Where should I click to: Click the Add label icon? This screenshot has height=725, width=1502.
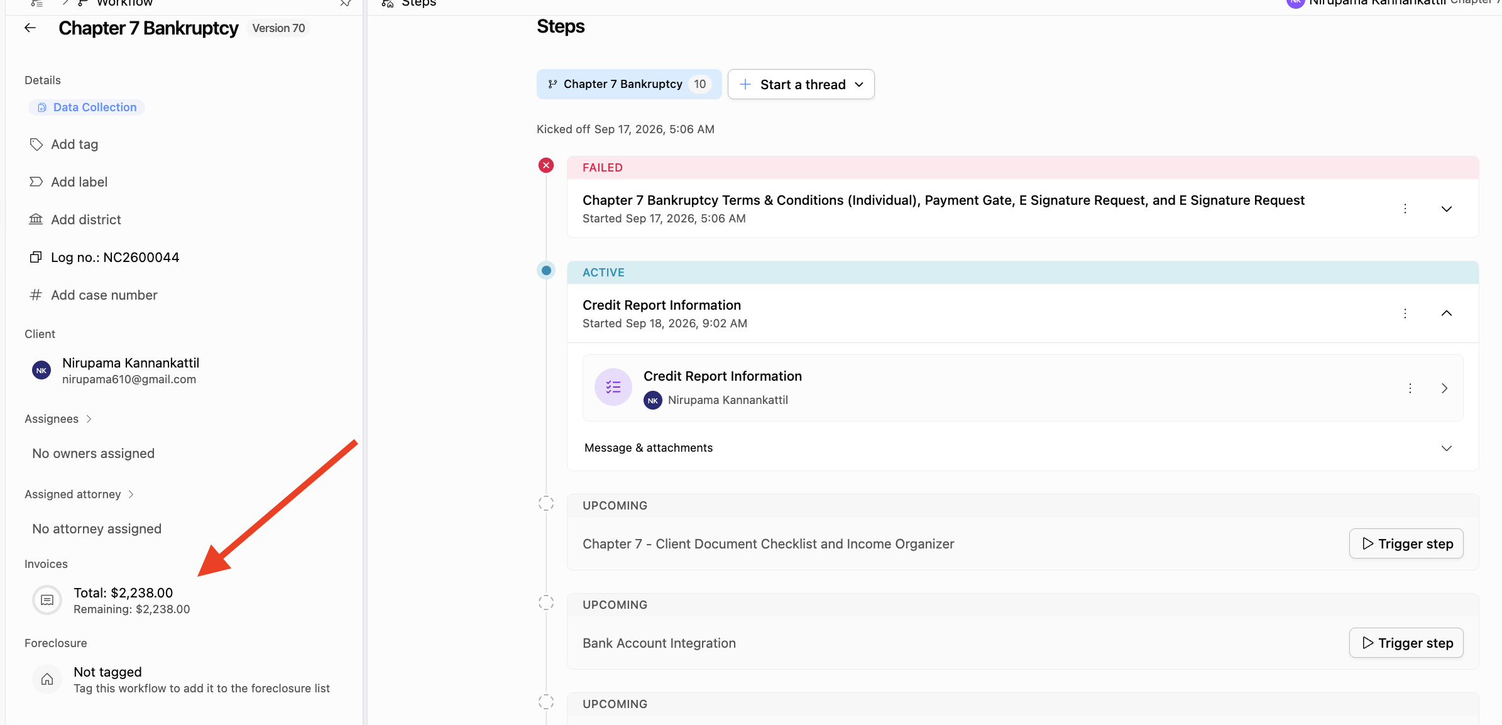[x=36, y=182]
